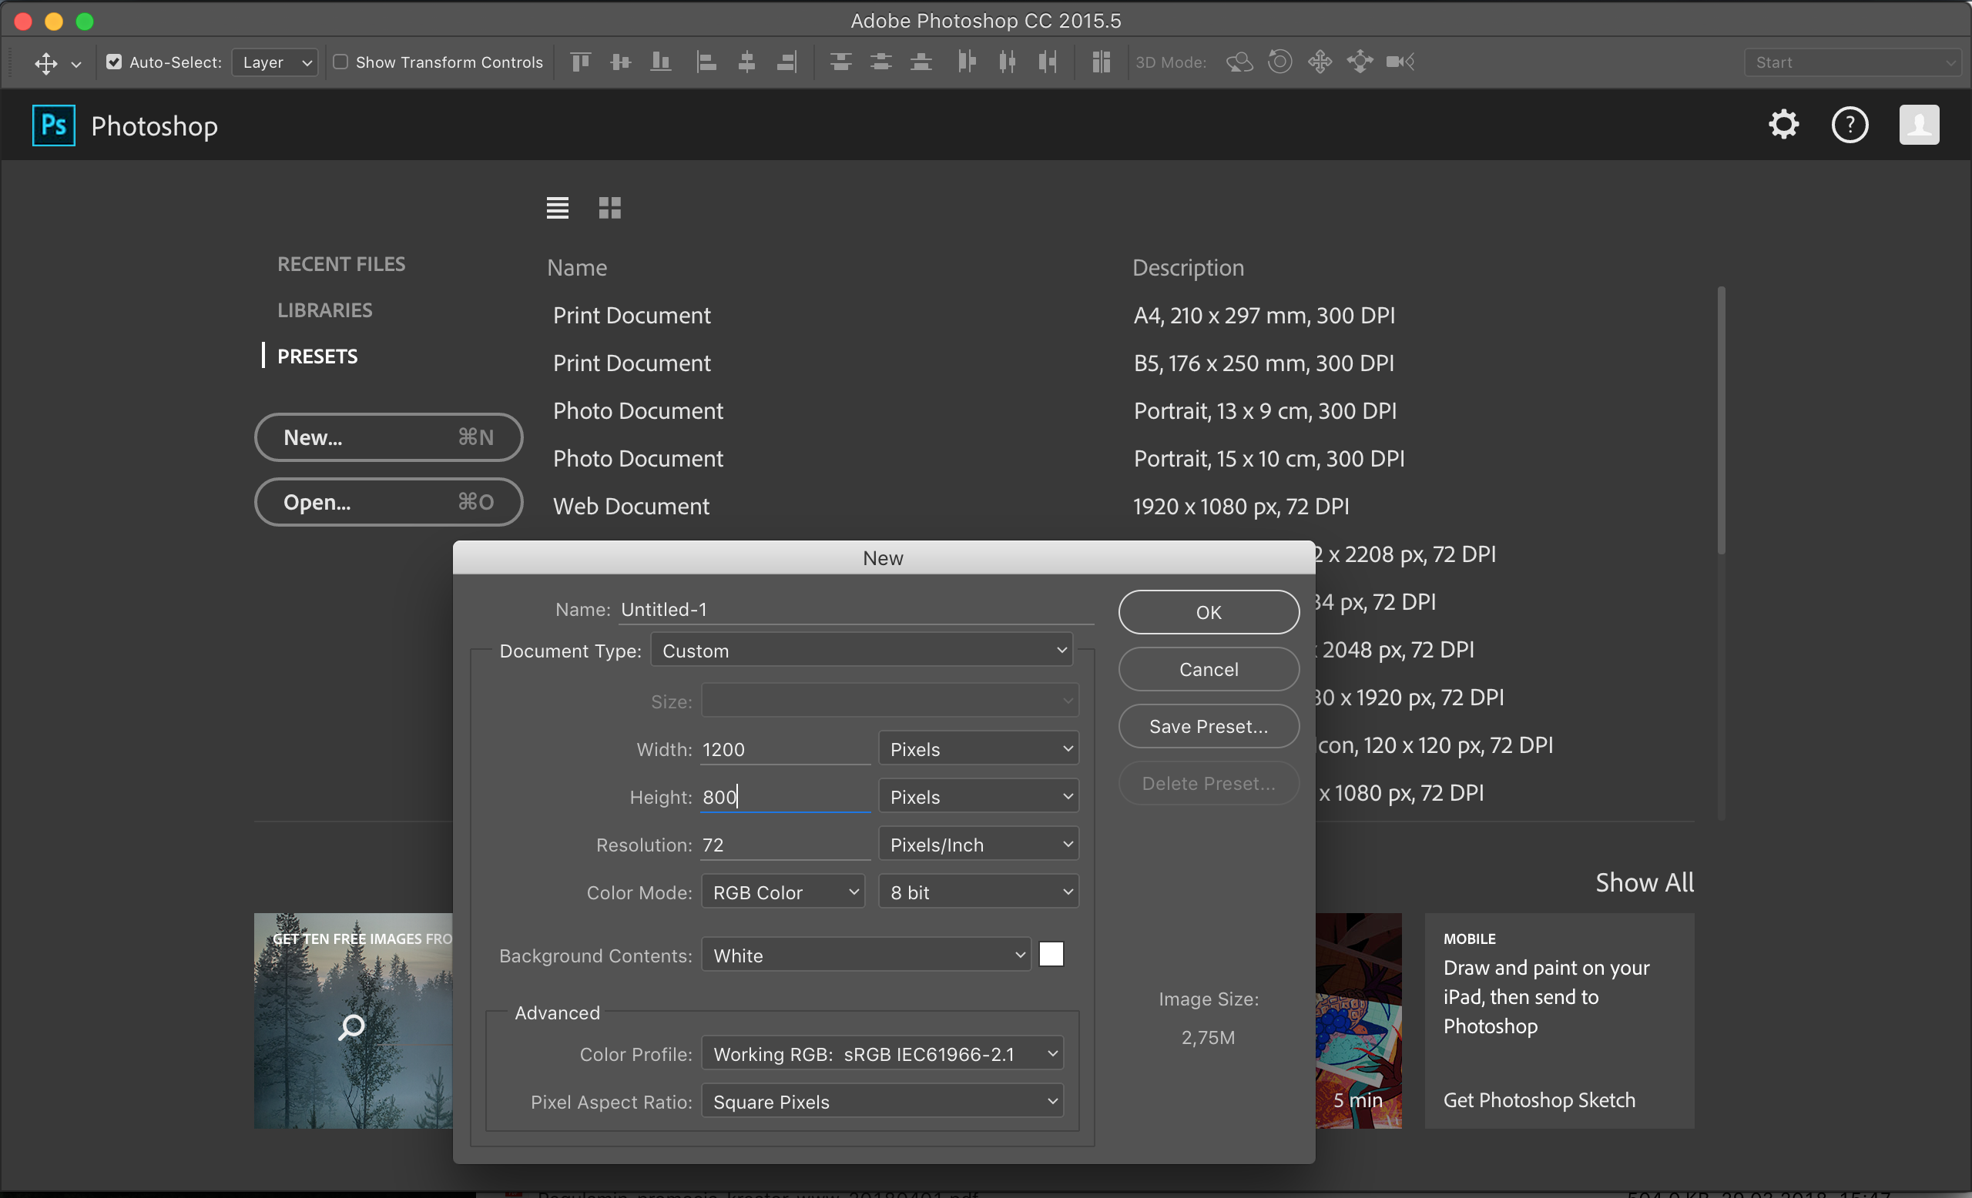Enable Show Transform Controls checkbox

(340, 62)
